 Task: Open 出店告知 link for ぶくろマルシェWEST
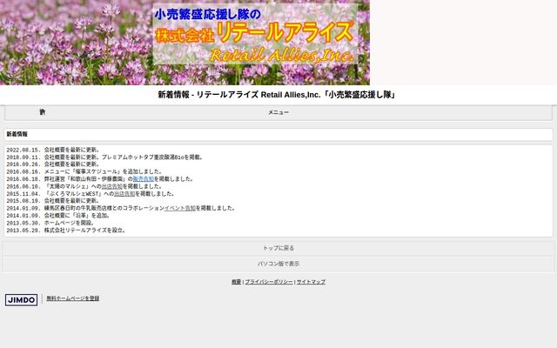[124, 194]
